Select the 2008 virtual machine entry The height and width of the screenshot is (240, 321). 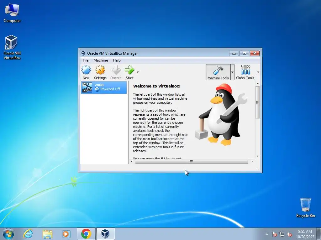pyautogui.click(x=104, y=87)
